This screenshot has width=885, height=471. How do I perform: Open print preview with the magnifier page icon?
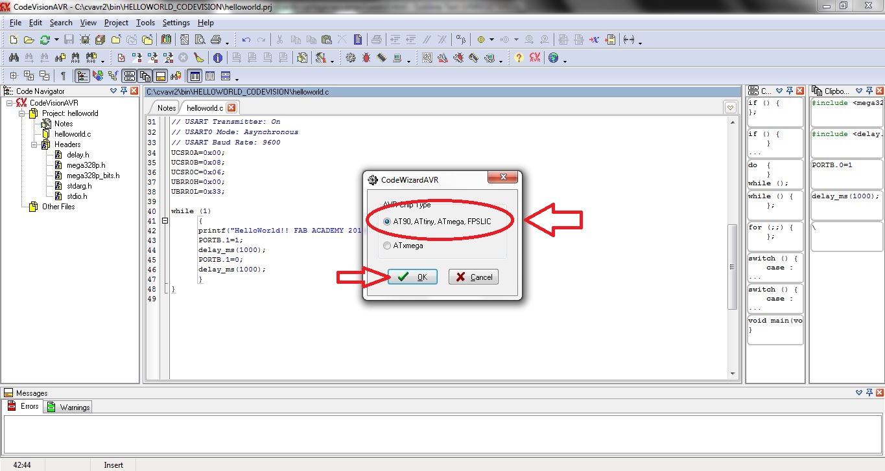[200, 40]
